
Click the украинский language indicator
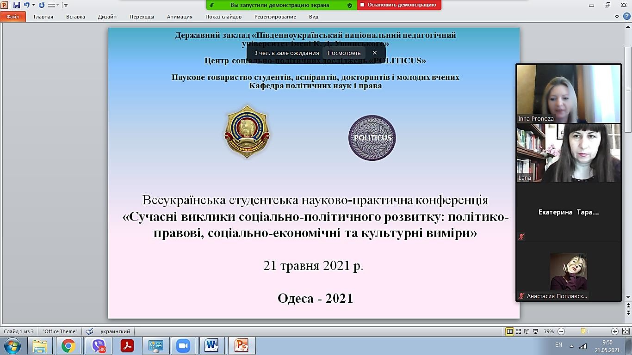[x=115, y=331]
